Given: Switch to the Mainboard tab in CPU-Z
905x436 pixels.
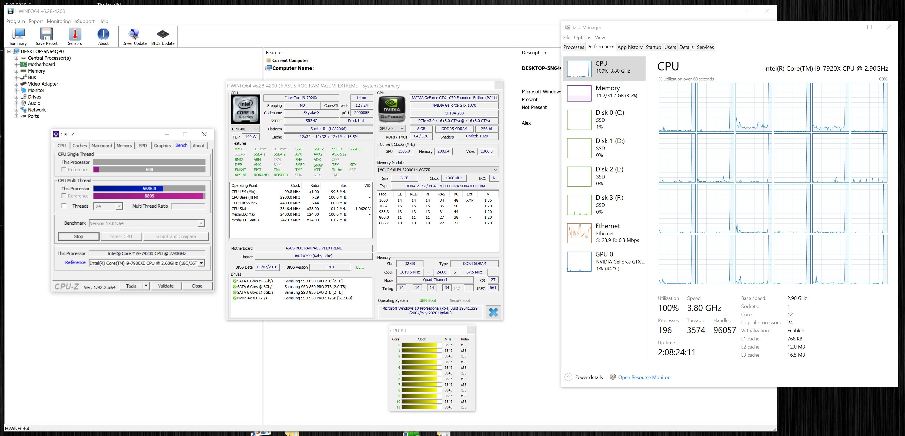Looking at the screenshot, I should tap(102, 145).
